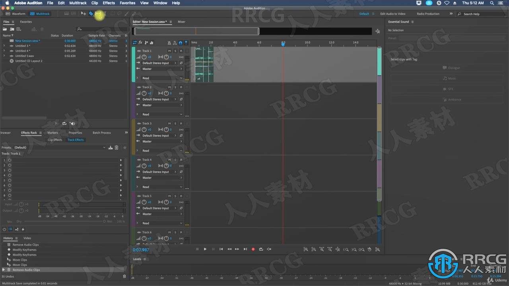This screenshot has width=509, height=286.
Task: Open Track 1 Read automation mode dropdown
Action: click(162, 78)
